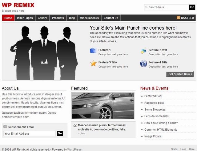Click the WordPress footer link

pos(74,149)
